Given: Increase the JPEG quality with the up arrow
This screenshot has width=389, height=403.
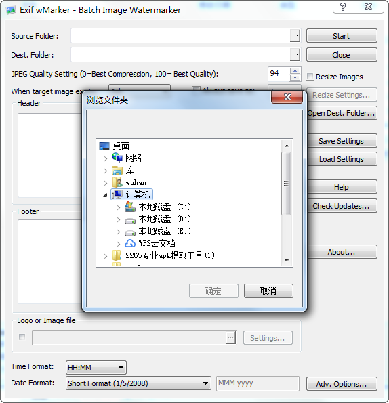Looking at the screenshot, I should pos(295,70).
